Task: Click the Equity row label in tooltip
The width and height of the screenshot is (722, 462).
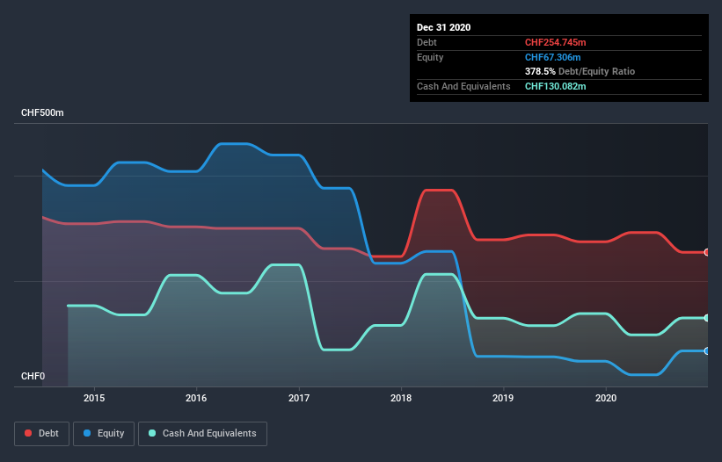Action: tap(430, 57)
